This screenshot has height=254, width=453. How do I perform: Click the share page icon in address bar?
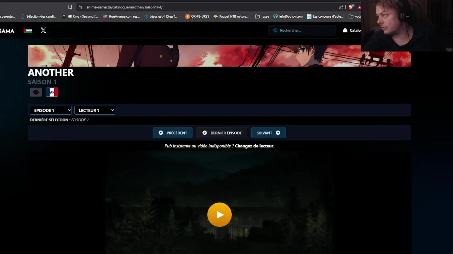point(341,7)
